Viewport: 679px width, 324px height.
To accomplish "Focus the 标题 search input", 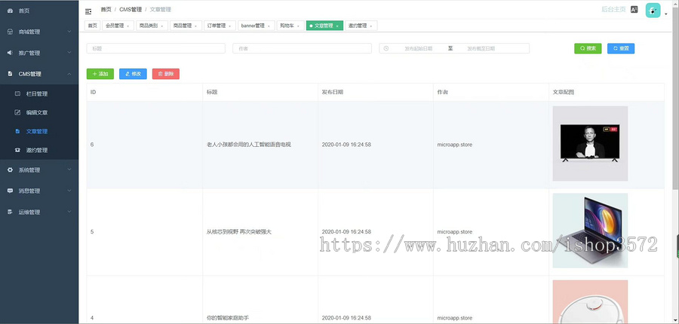I will click(156, 48).
